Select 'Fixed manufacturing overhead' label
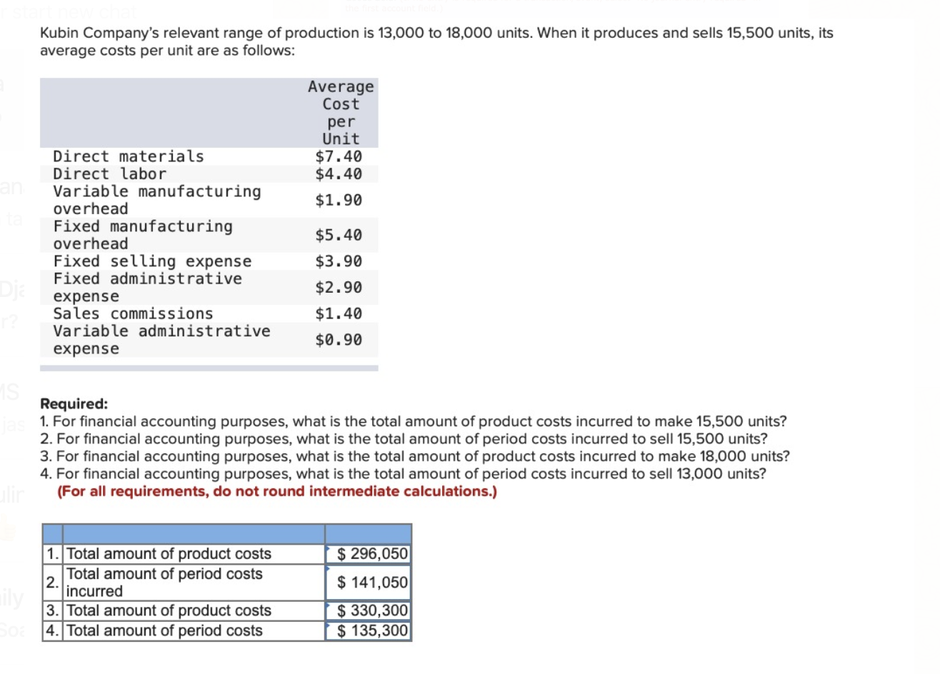Image resolution: width=940 pixels, height=674 pixels. [x=143, y=235]
